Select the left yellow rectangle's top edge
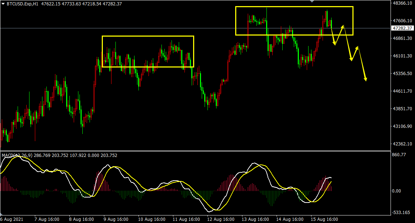 (148, 36)
